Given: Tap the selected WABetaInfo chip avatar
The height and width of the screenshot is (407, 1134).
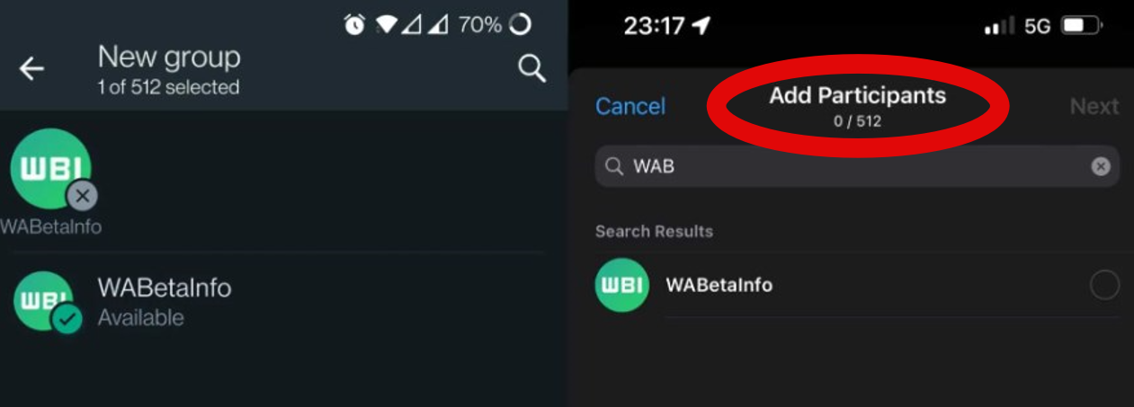Looking at the screenshot, I should pyautogui.click(x=51, y=170).
